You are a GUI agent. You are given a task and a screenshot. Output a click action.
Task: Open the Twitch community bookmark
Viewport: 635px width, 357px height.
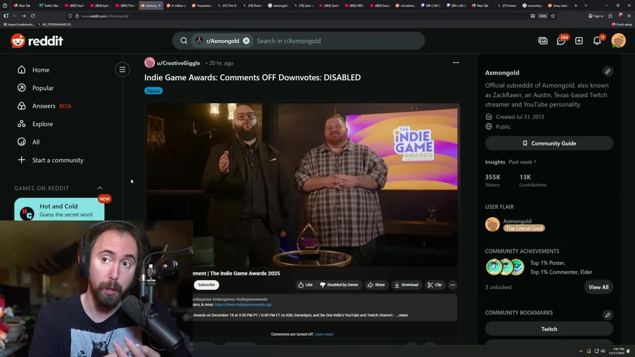[x=549, y=329]
